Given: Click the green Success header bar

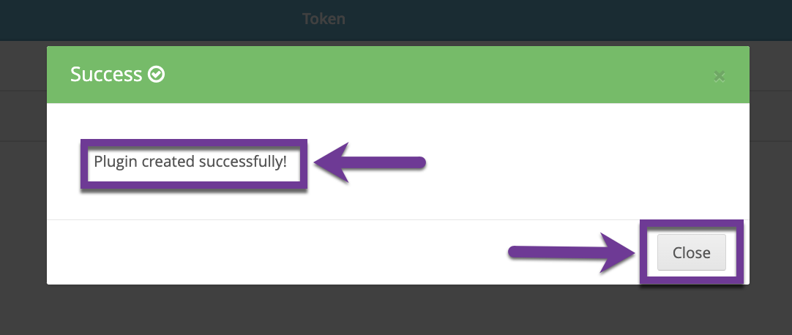Looking at the screenshot, I should tap(398, 75).
